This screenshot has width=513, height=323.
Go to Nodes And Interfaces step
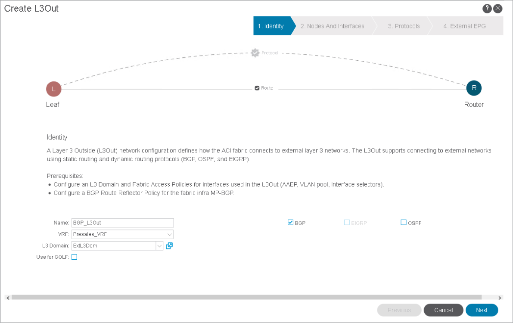pos(332,26)
